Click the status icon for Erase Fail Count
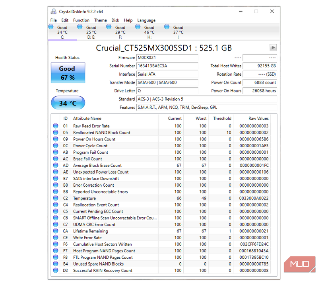Viewport: 328px width, 285px height. pyautogui.click(x=56, y=159)
